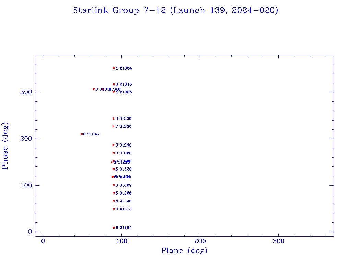Viewport: 351px width, 263px height.
Task: Click the Phase (deg) vertical axis label
Action: tap(5, 146)
